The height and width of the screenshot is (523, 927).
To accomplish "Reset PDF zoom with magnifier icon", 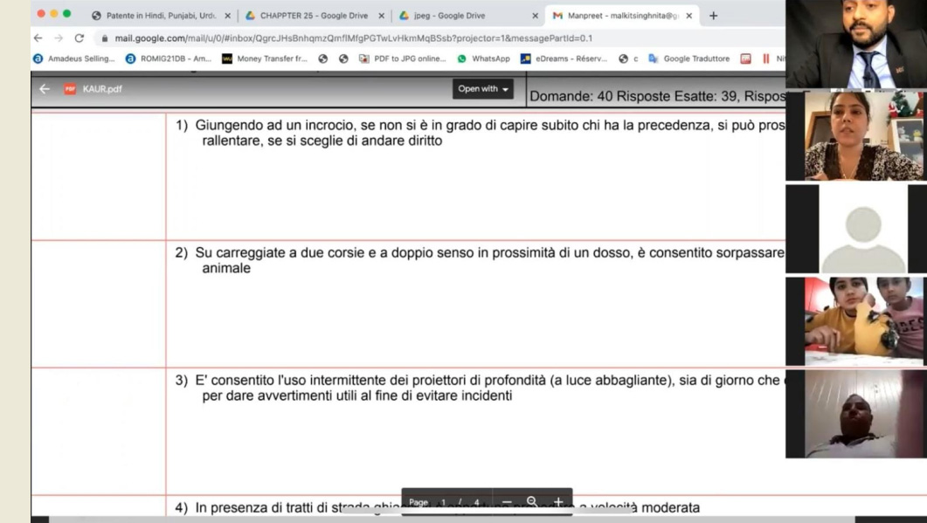I will 532,502.
